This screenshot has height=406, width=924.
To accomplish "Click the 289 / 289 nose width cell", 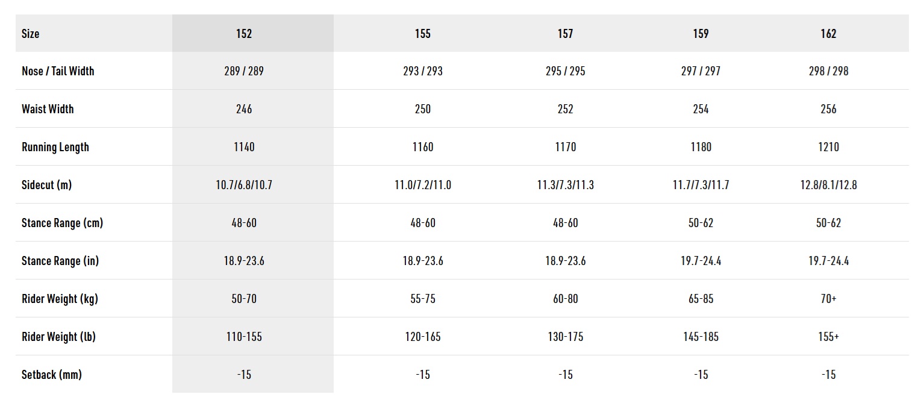I will pos(244,71).
